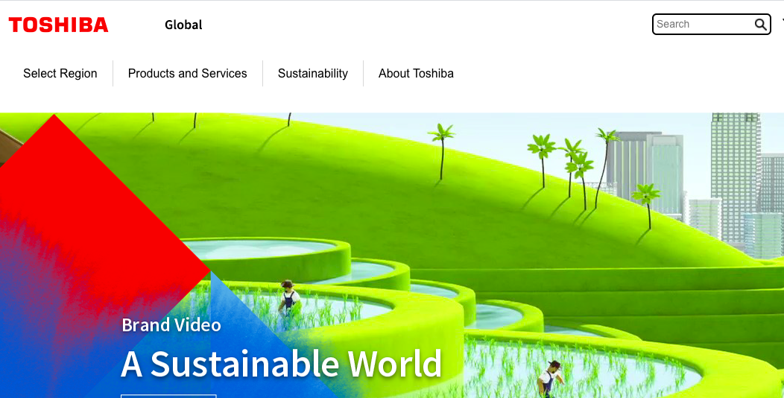Click the Global label beside the logo

click(x=183, y=25)
